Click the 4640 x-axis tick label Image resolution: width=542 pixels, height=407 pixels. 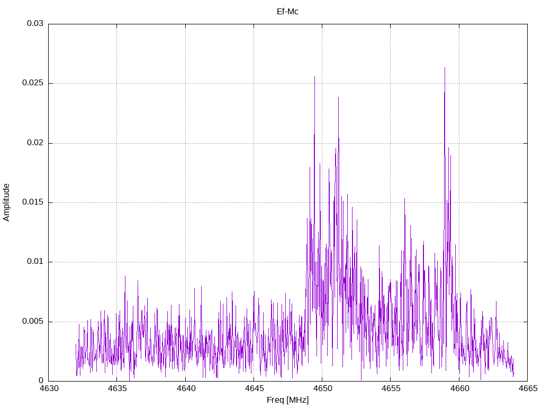pos(186,388)
